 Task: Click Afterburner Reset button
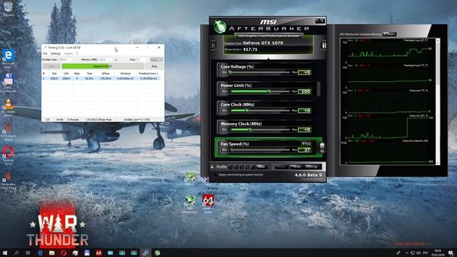(x=297, y=166)
